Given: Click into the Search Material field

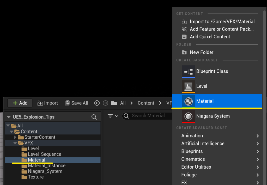Looking at the screenshot, I should tap(148, 116).
